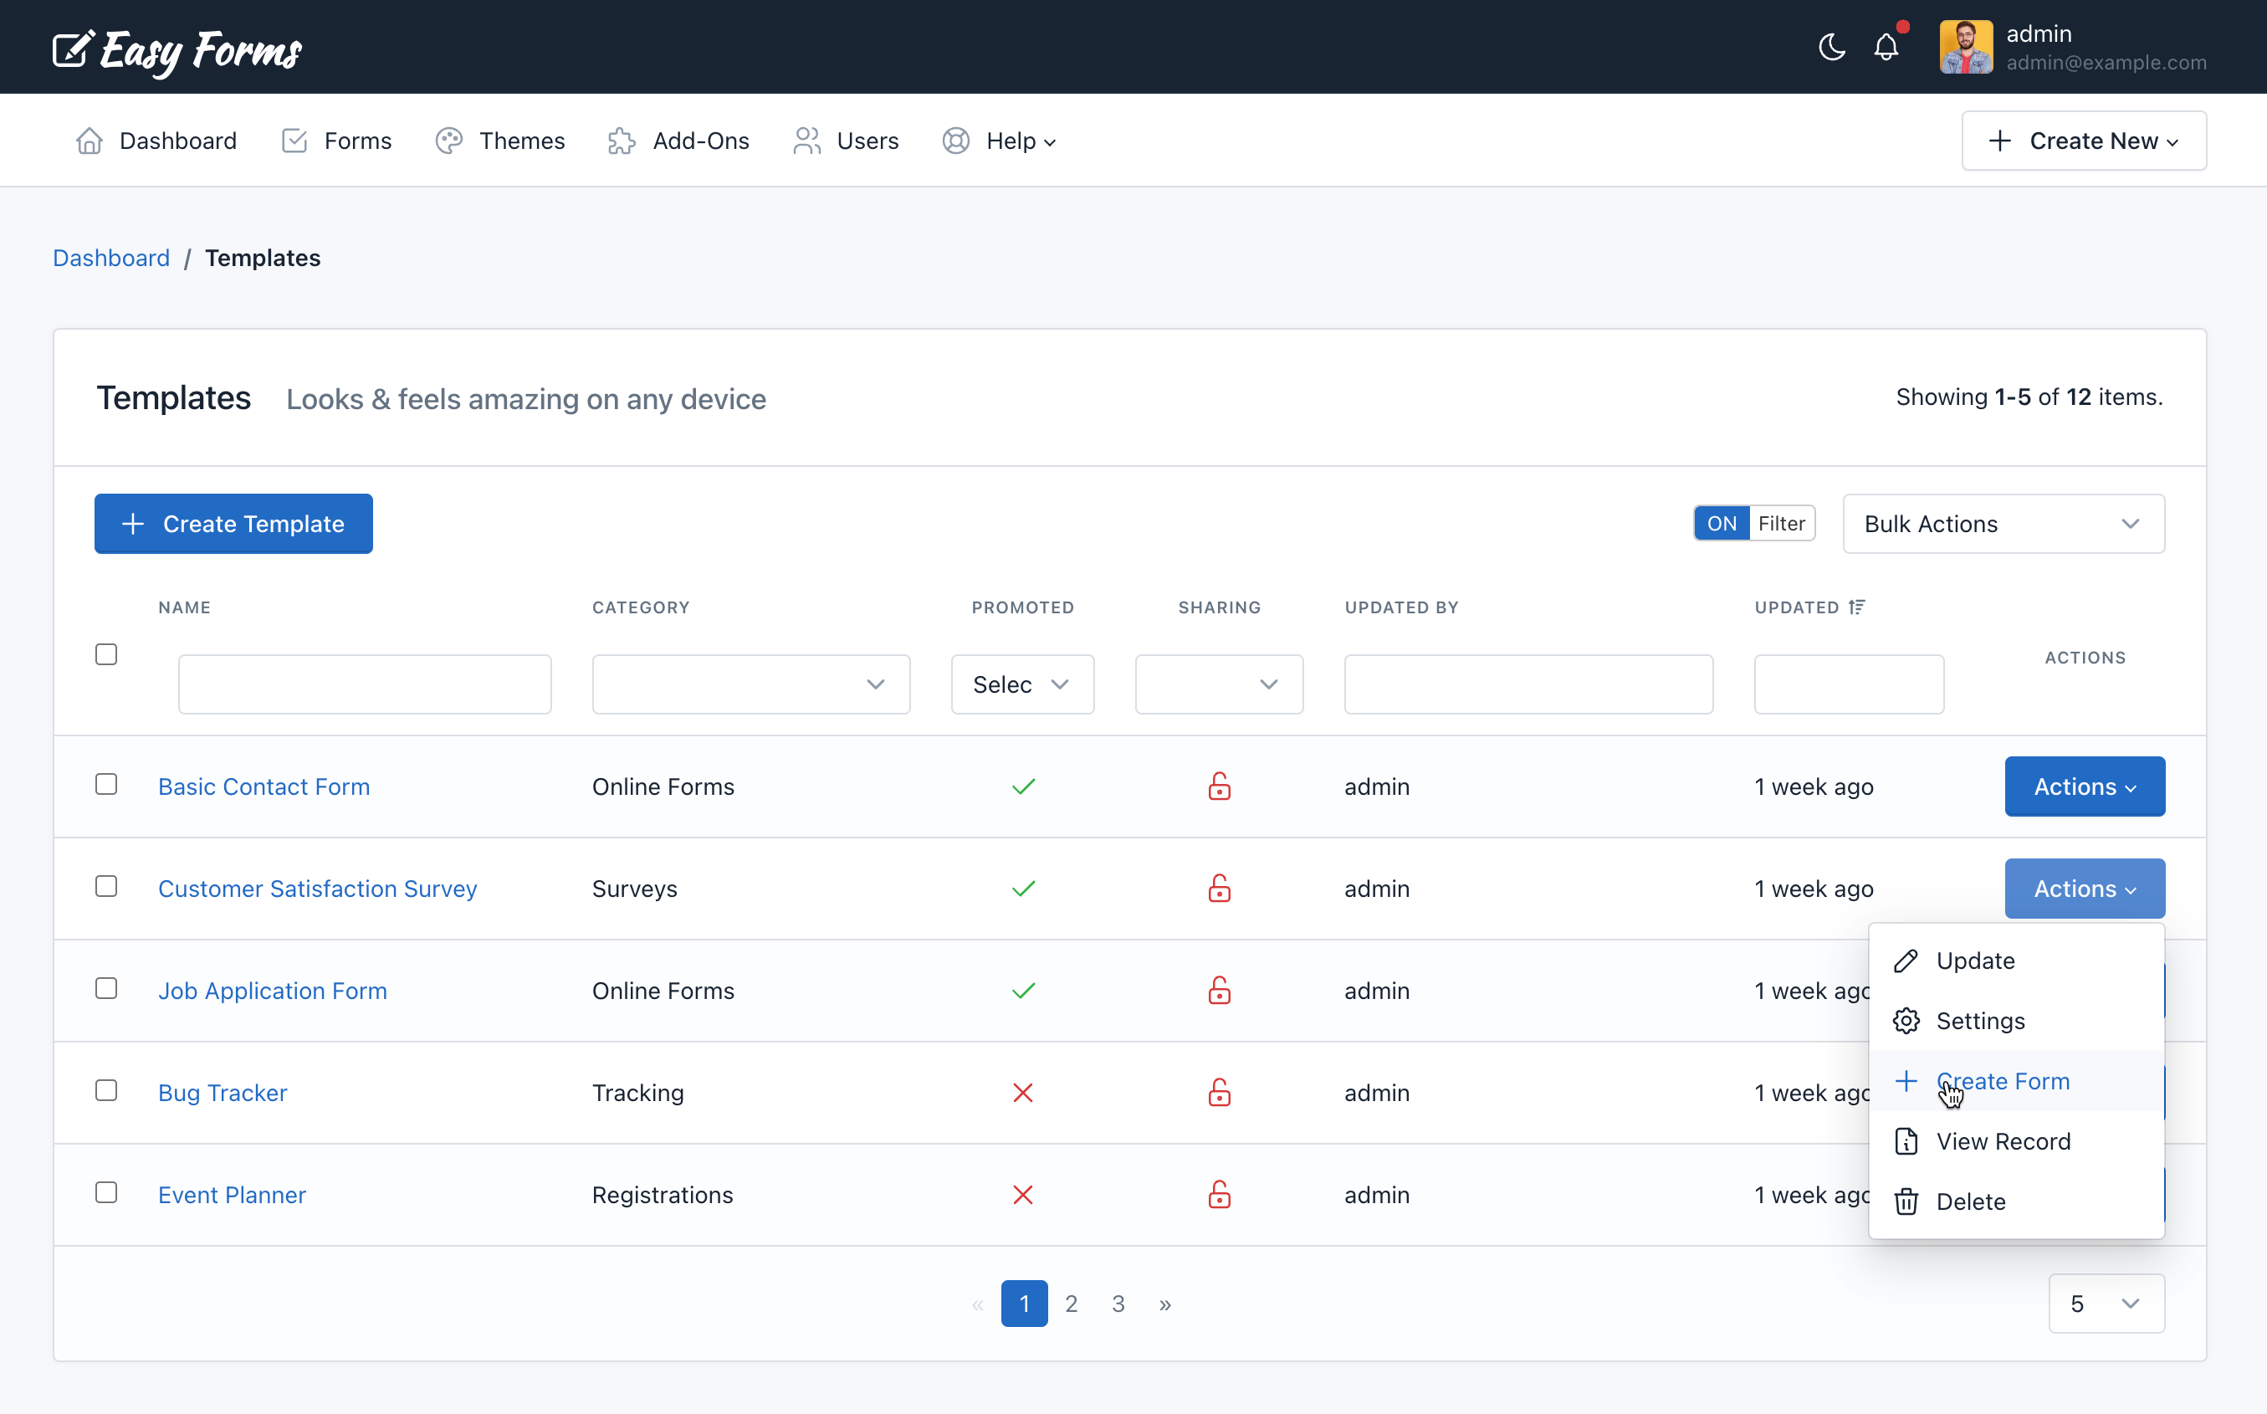Click the Forms menu icon
Viewport: 2267px width, 1414px height.
[x=294, y=140]
